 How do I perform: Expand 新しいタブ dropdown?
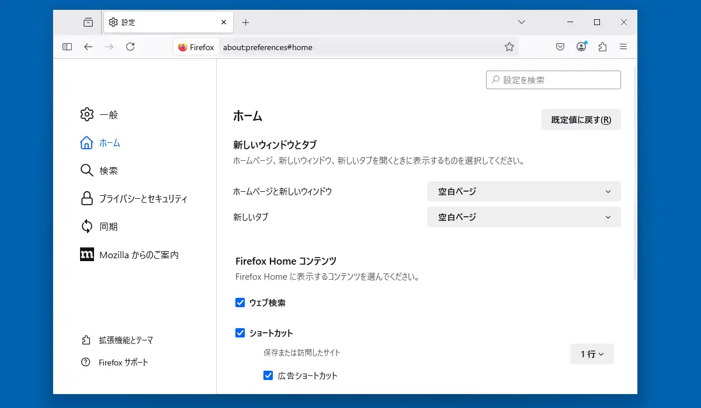tap(524, 217)
